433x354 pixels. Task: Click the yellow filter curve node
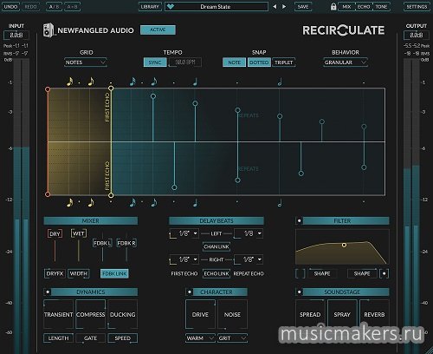(x=344, y=245)
